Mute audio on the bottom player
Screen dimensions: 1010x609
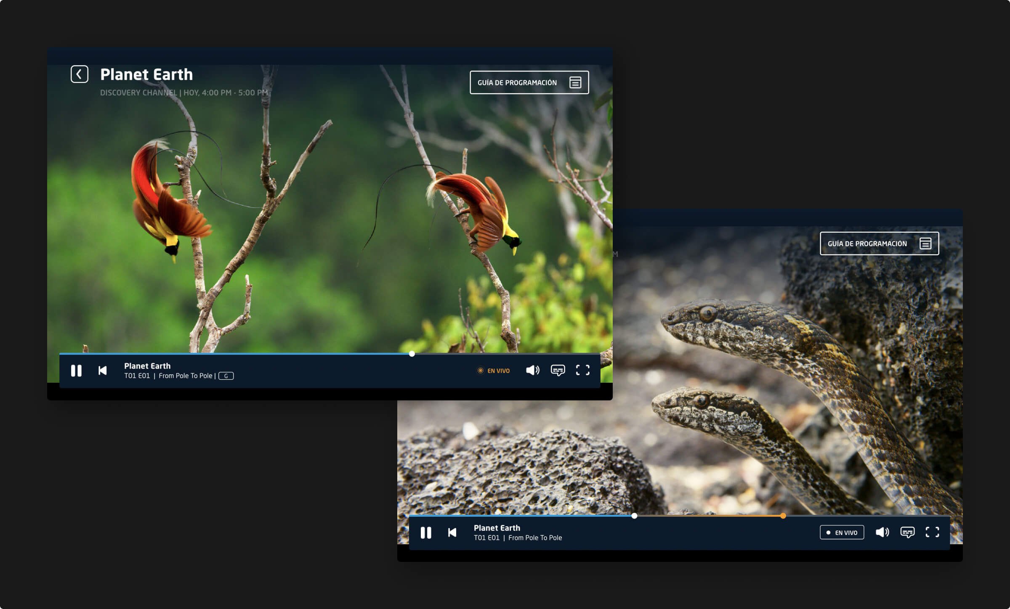(x=882, y=532)
